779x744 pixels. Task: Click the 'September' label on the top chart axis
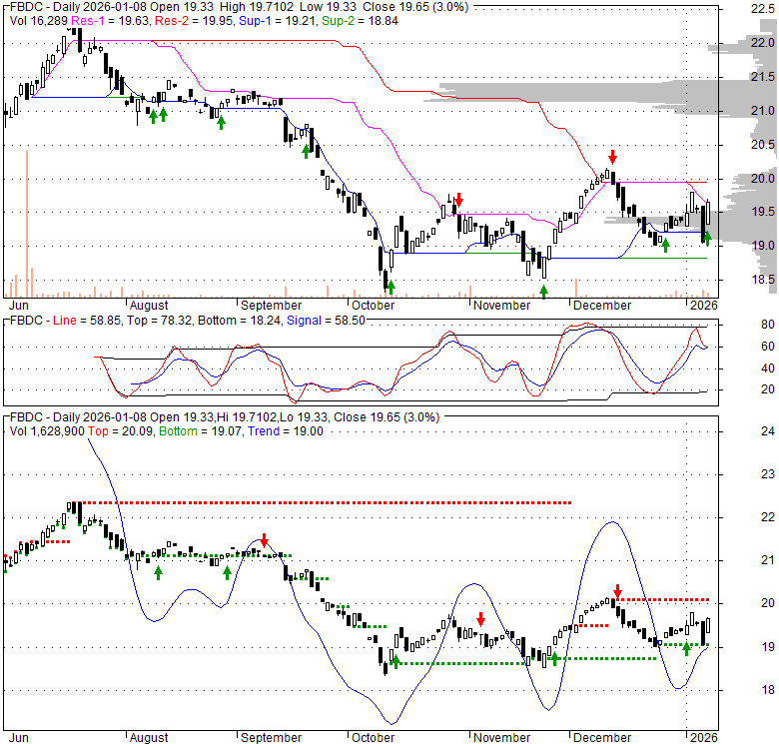click(x=272, y=306)
